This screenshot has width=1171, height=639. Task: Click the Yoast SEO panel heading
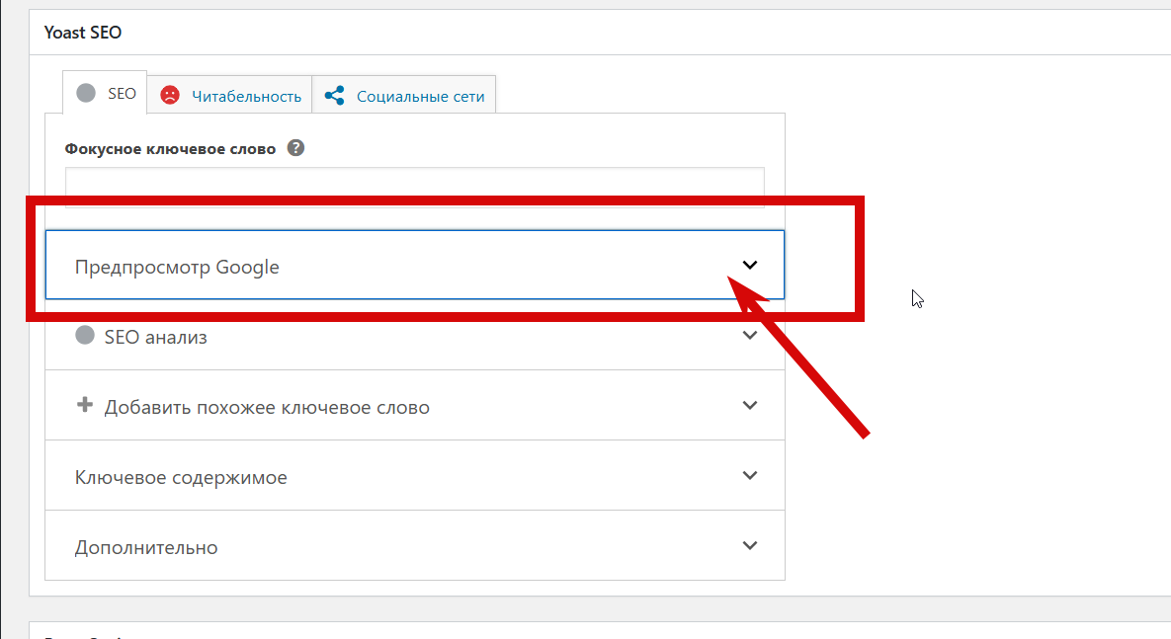(x=83, y=33)
